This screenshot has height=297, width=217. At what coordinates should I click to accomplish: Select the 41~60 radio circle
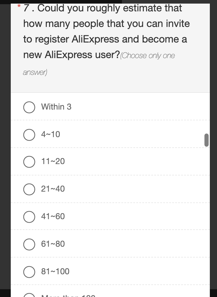(29, 217)
